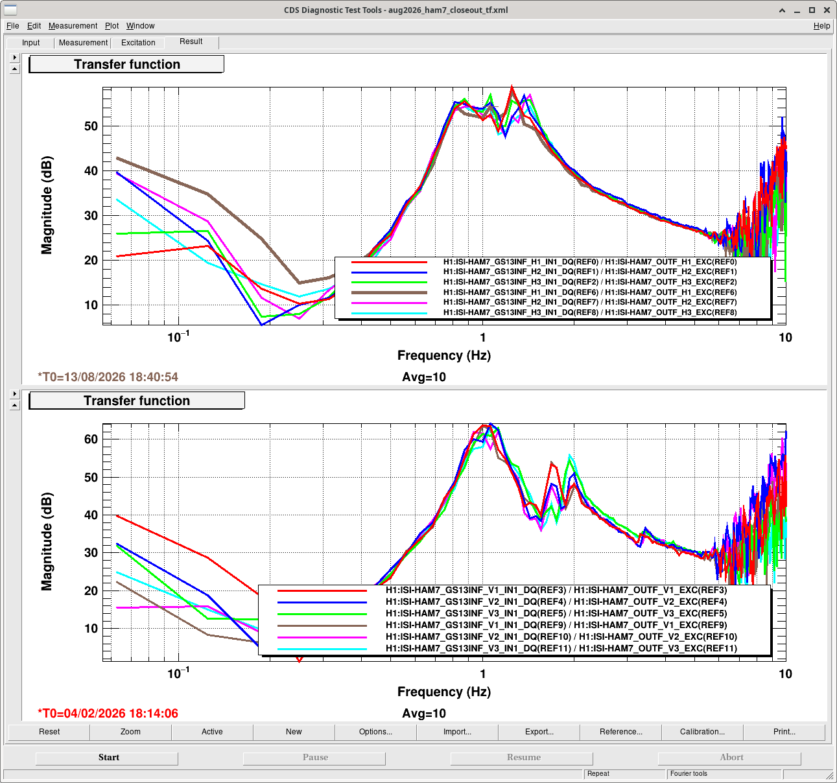Image resolution: width=837 pixels, height=783 pixels.
Task: Click the window shade arrow in the title bar
Action: point(782,10)
